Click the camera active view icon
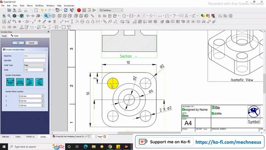The height and width of the screenshot is (150, 266). click(167, 22)
